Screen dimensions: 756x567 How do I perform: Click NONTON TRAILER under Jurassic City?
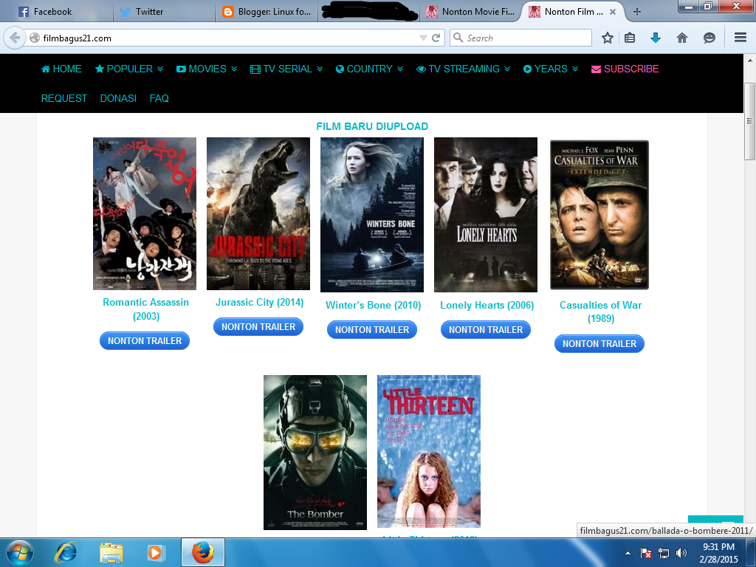point(258,327)
